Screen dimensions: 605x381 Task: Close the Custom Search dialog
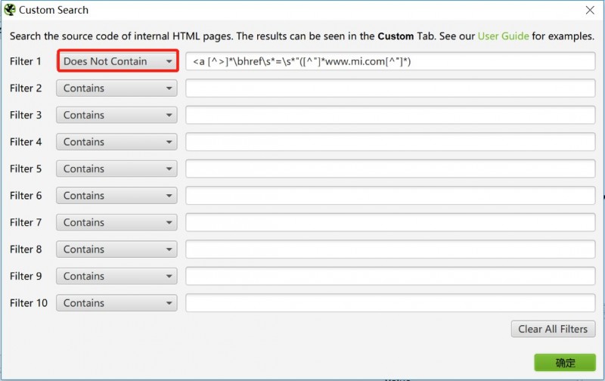pos(590,11)
